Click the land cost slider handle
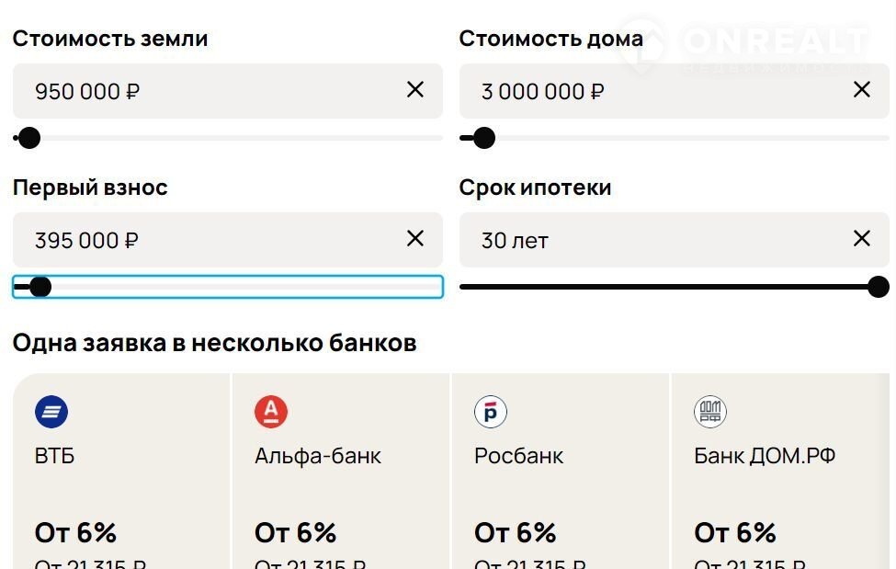Screen dimensions: 896x569 (29, 138)
